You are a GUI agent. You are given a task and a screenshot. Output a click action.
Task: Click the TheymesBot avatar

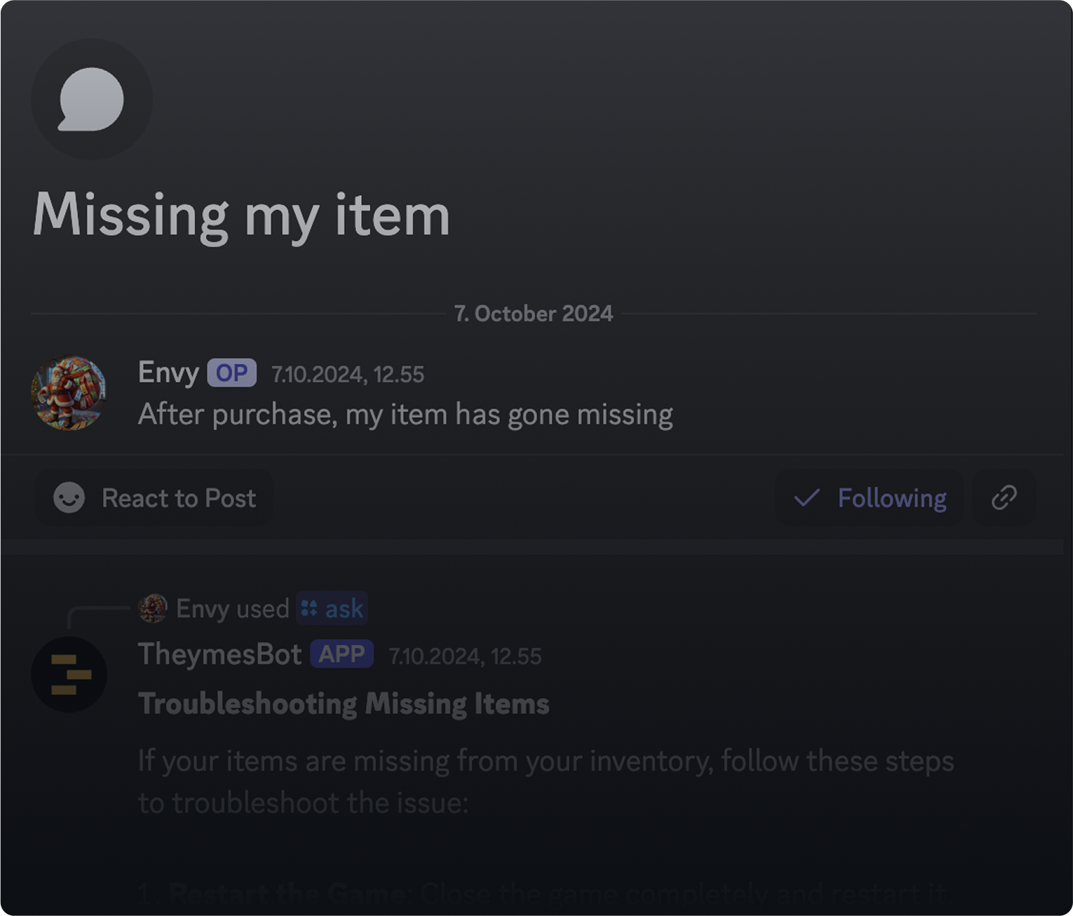click(70, 674)
